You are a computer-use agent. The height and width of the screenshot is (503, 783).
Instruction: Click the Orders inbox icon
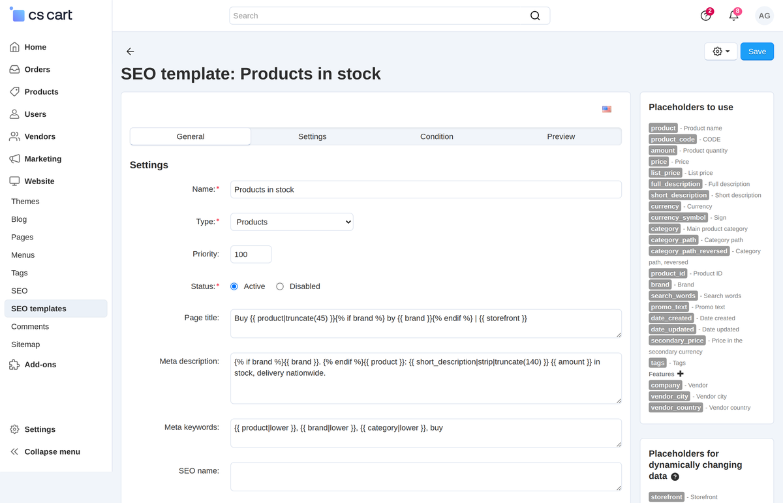(14, 69)
